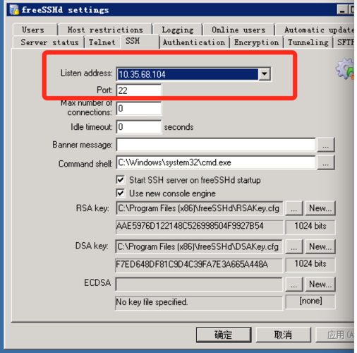
Task: Generate a New RSA key
Action: [x=320, y=208]
